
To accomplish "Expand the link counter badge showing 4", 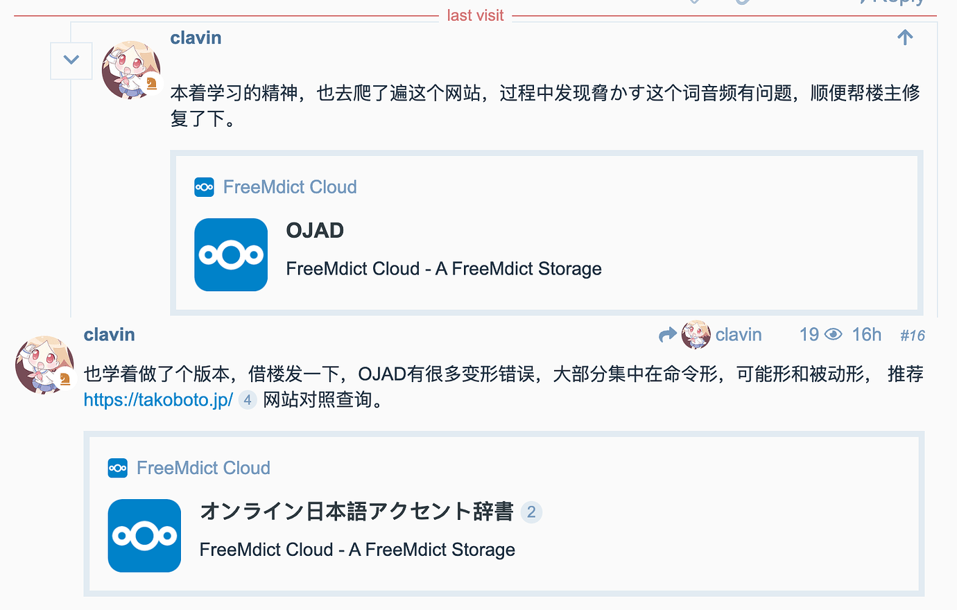I will 247,399.
